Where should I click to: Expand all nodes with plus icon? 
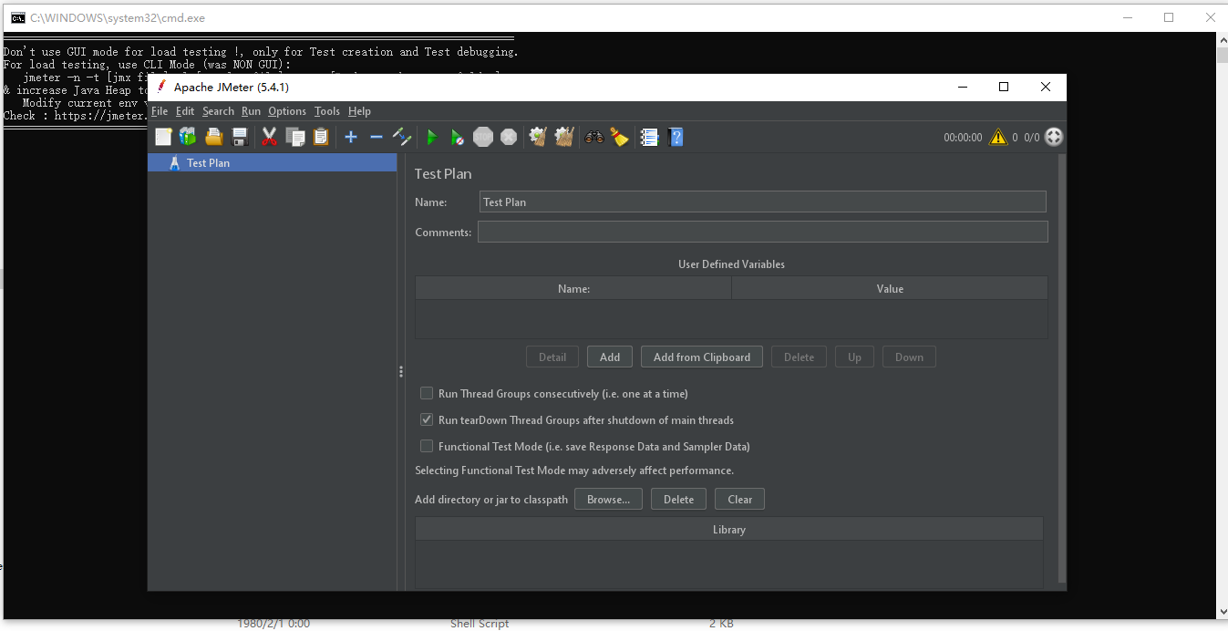(351, 137)
